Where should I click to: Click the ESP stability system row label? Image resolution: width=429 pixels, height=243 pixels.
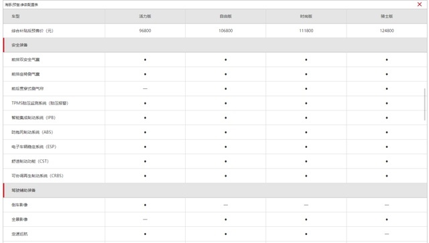click(x=34, y=147)
